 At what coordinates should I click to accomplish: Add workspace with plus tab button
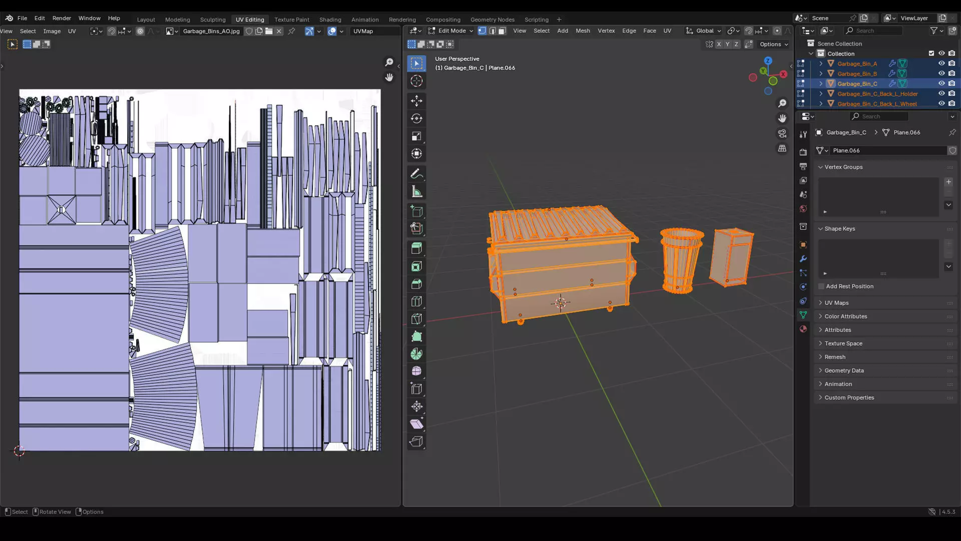coord(559,20)
